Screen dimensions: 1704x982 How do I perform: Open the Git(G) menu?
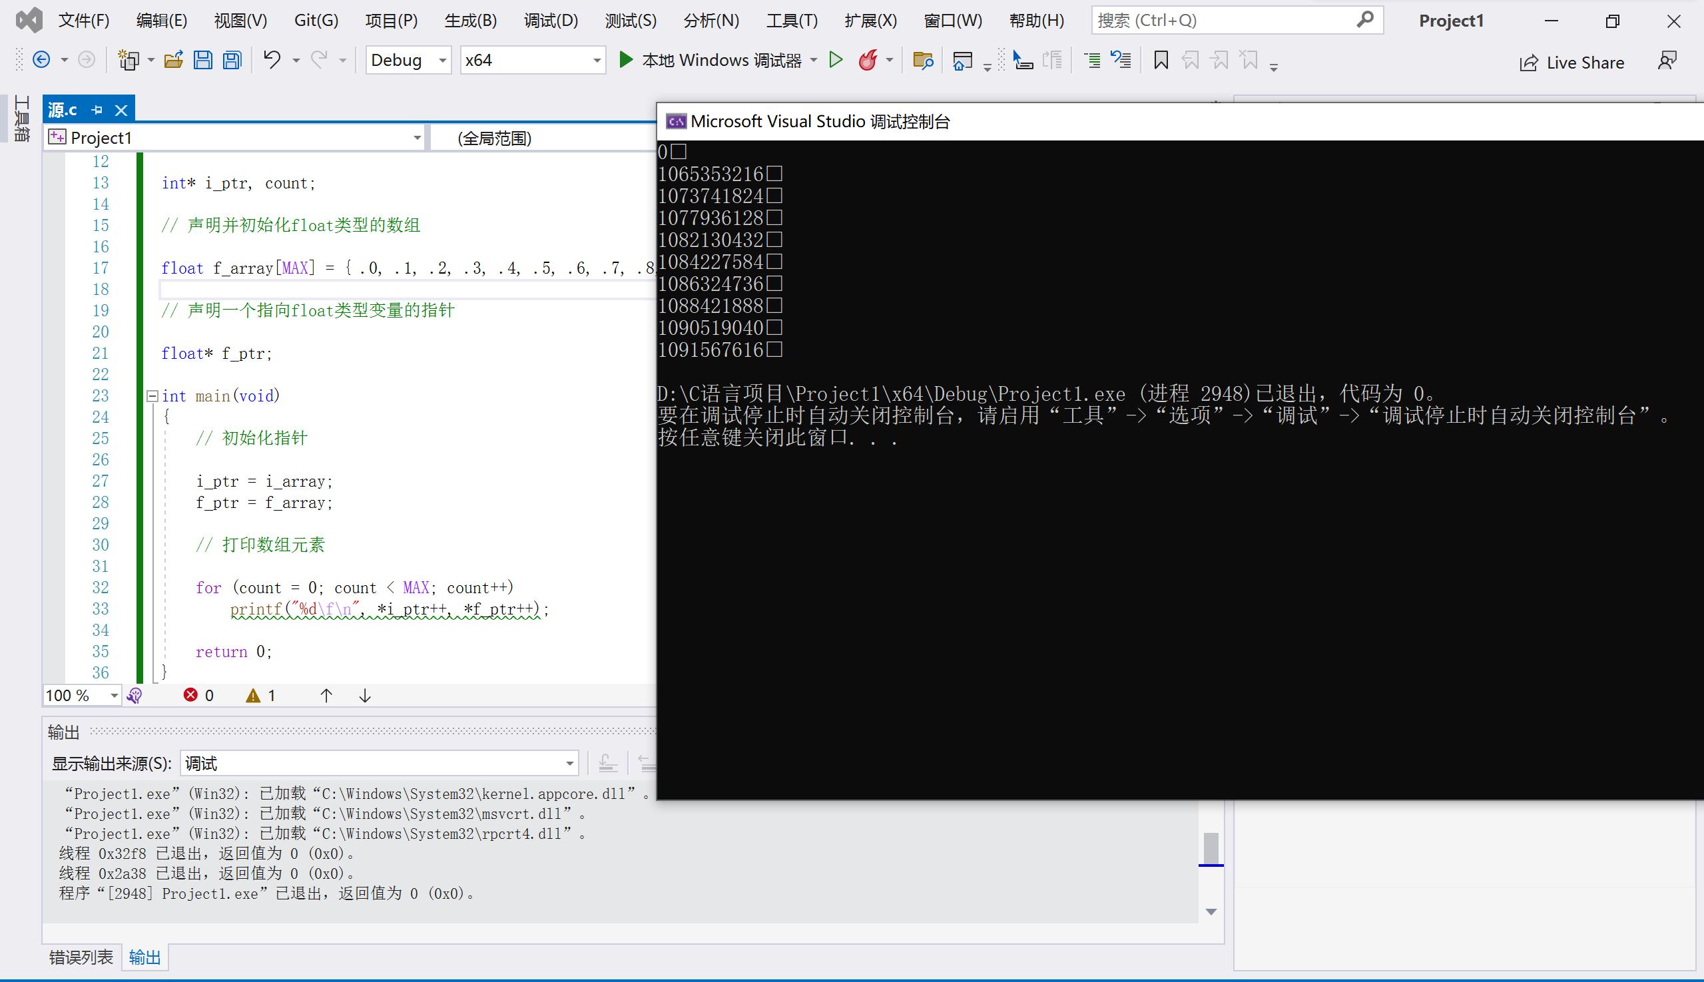tap(316, 20)
